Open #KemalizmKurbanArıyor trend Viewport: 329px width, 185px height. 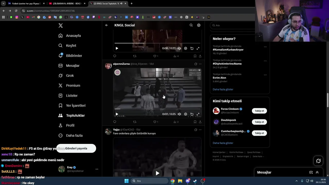pos(228,50)
